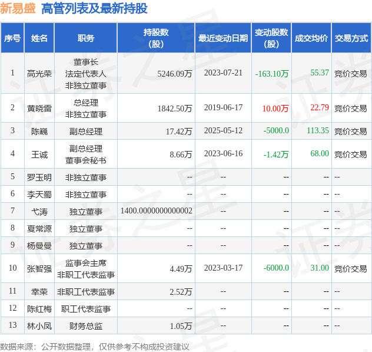Click the name 弋涛
Screen dimensions: 372x352
(39, 212)
